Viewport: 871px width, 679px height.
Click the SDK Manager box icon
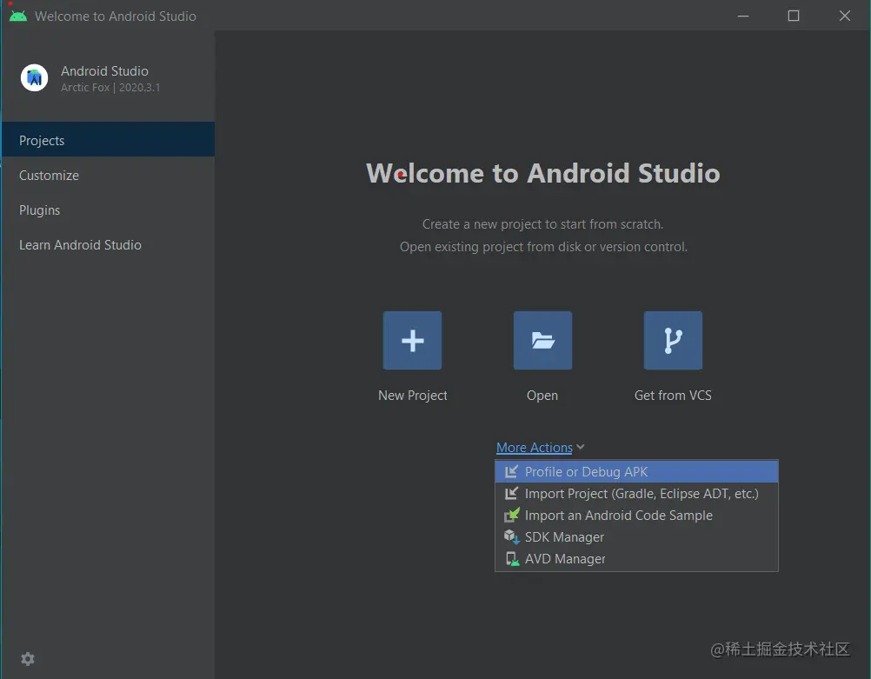tap(512, 536)
